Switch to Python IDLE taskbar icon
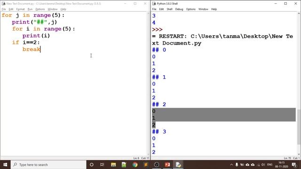 178,165
